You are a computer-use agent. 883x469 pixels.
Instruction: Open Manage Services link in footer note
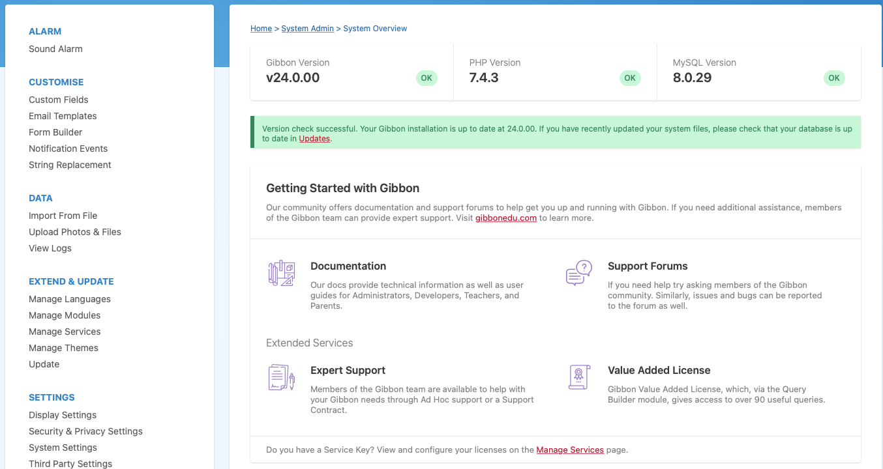click(x=570, y=450)
